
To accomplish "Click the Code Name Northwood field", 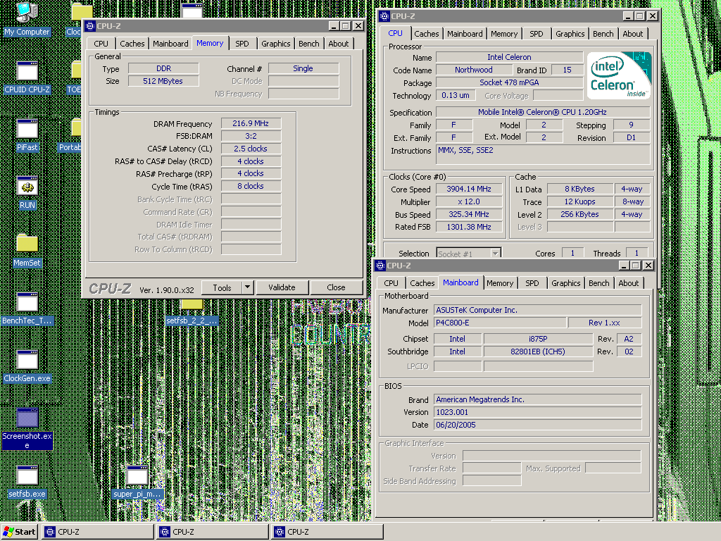I will [x=474, y=70].
